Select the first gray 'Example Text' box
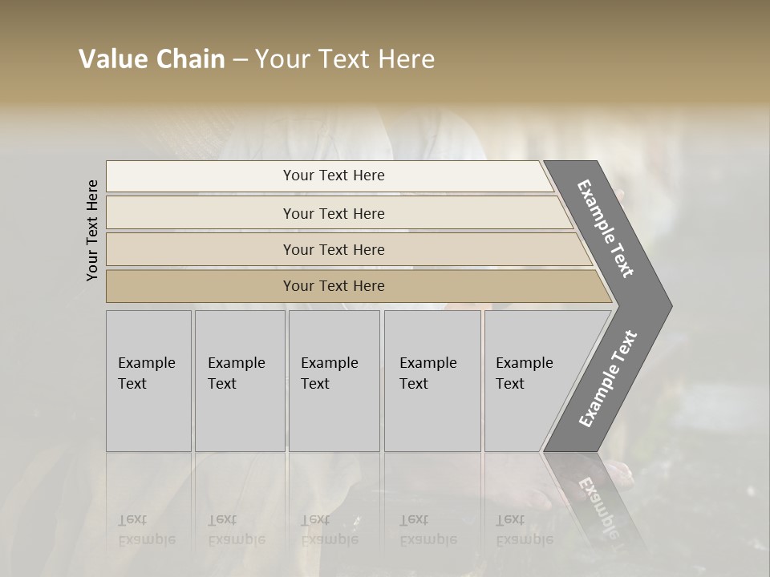770x577 pixels. pos(148,381)
